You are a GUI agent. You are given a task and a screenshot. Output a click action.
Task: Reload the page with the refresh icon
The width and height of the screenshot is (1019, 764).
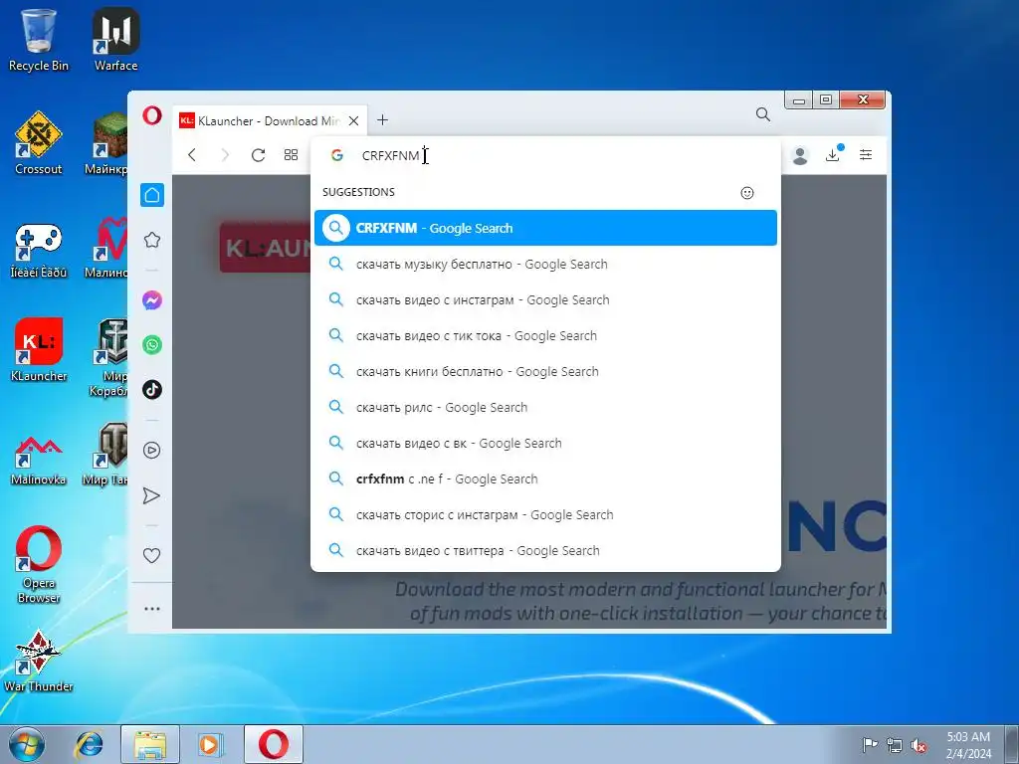coord(258,154)
